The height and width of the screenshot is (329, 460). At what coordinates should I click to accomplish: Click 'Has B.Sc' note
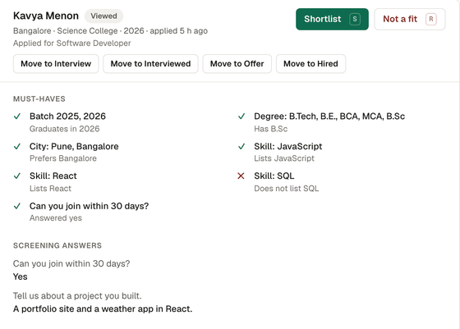[x=271, y=129]
